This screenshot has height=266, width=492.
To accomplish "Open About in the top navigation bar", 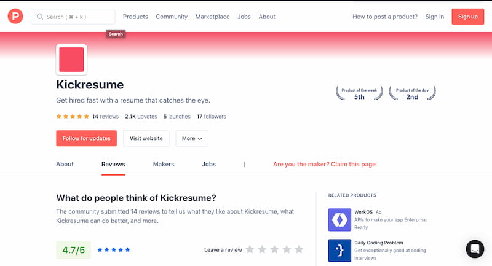I will 267,17.
